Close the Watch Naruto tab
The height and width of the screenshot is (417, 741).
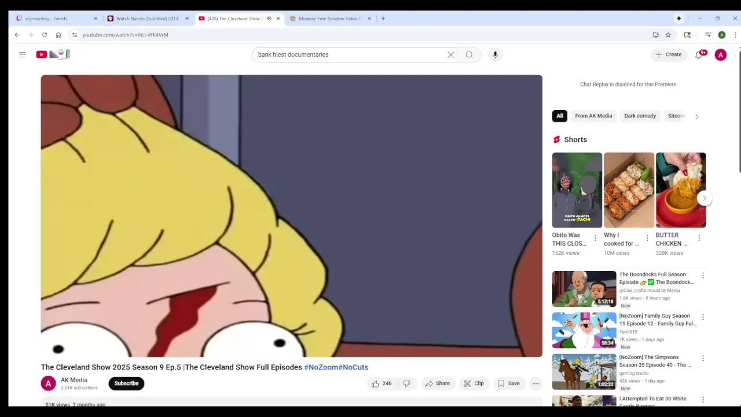[x=186, y=19]
